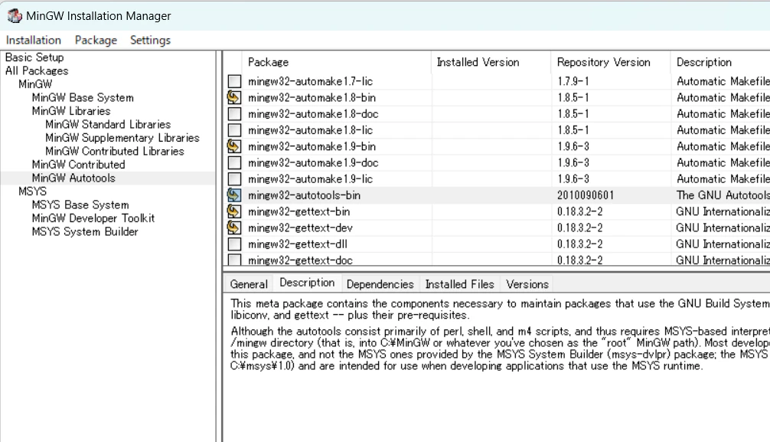Tick the checkbox for mingw32-automake1.9-doc

[235, 162]
